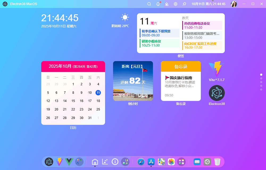Screen dimensions: 266x170
Task: Open Mail from the dock
Action: pos(197,161)
